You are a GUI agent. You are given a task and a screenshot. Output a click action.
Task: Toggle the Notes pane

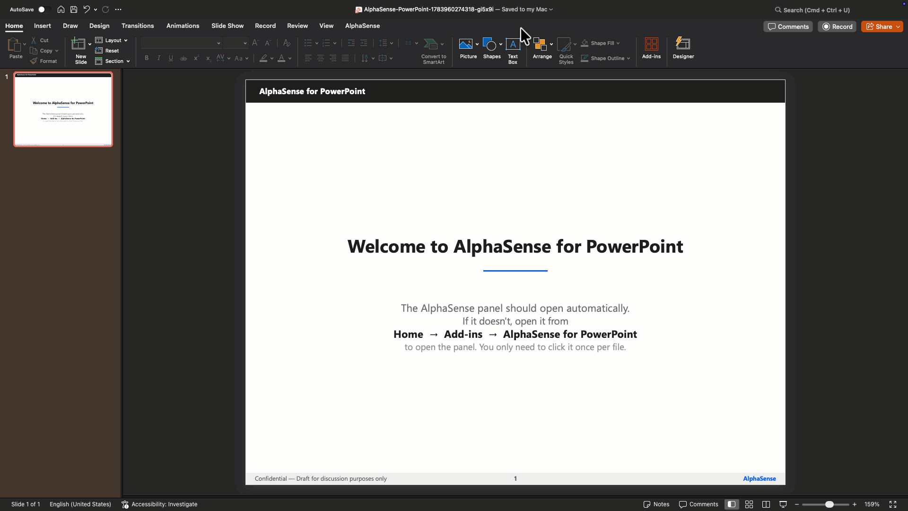click(656, 504)
